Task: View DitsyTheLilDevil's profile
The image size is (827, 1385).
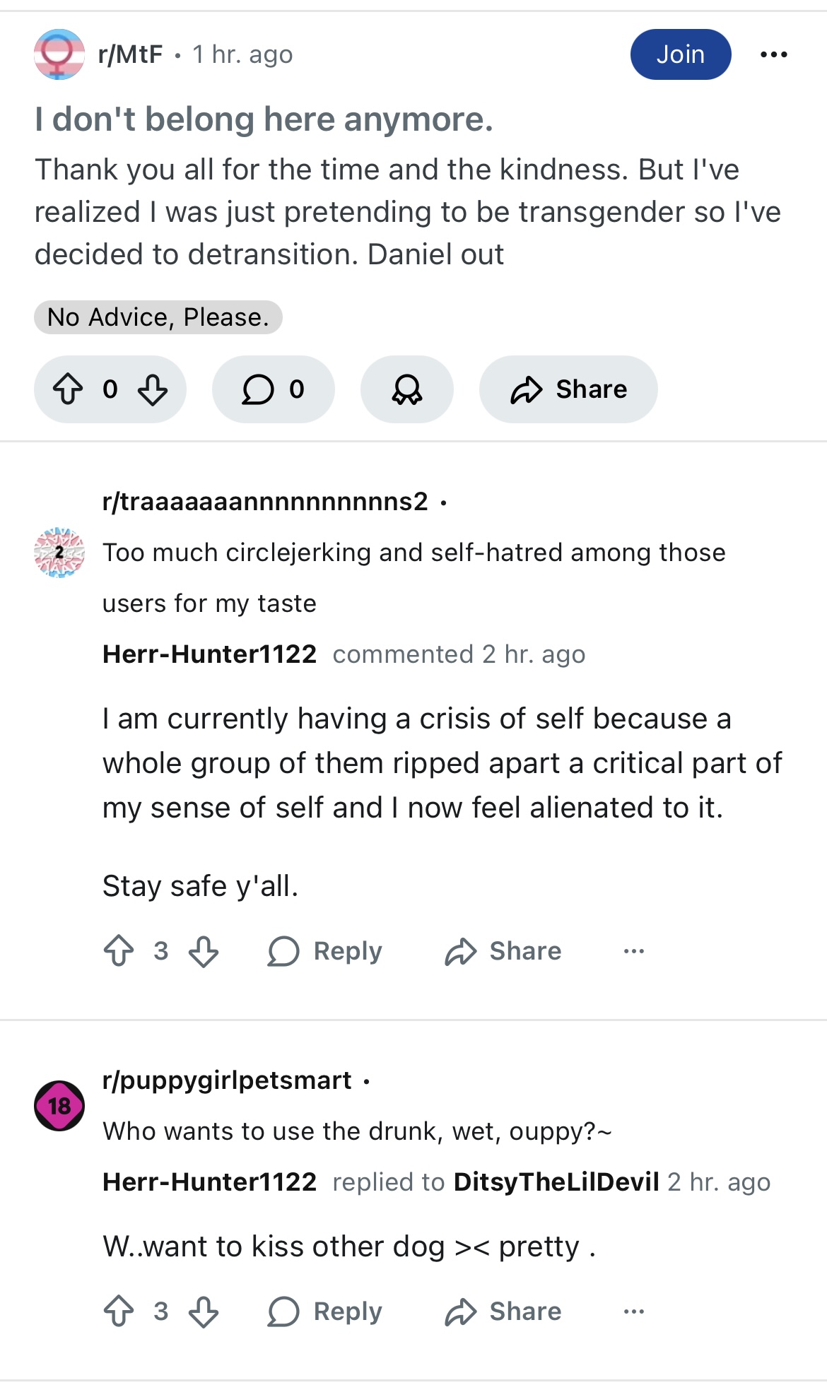Action: point(556,1181)
